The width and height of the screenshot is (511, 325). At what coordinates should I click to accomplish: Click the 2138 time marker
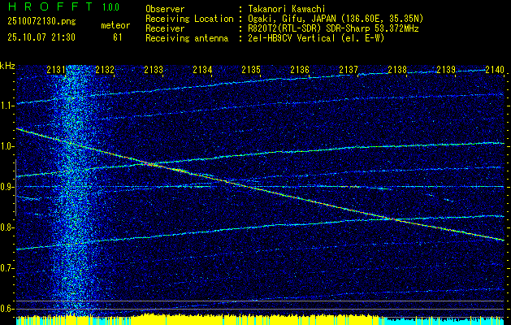pyautogui.click(x=397, y=70)
